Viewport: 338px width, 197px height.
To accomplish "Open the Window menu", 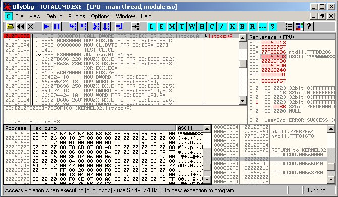I will pos(125,16).
